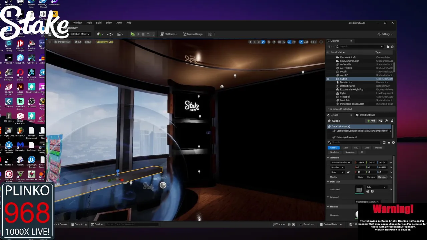Open the Create Blocking Volume dropdown
The height and width of the screenshot is (240, 427).
coord(367,202)
